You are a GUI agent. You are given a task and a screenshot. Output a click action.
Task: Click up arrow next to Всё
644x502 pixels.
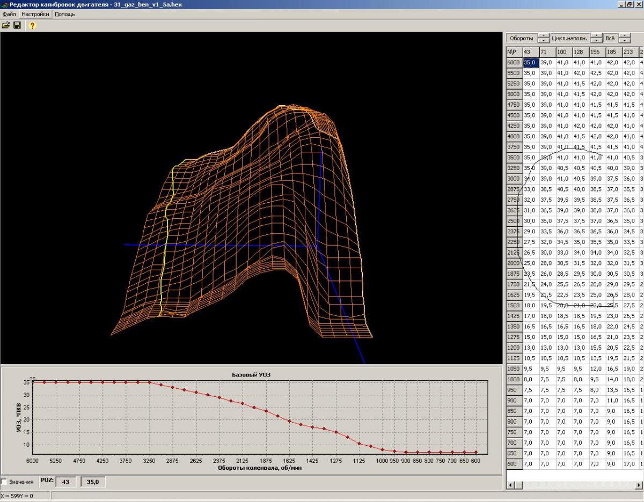pos(624,36)
